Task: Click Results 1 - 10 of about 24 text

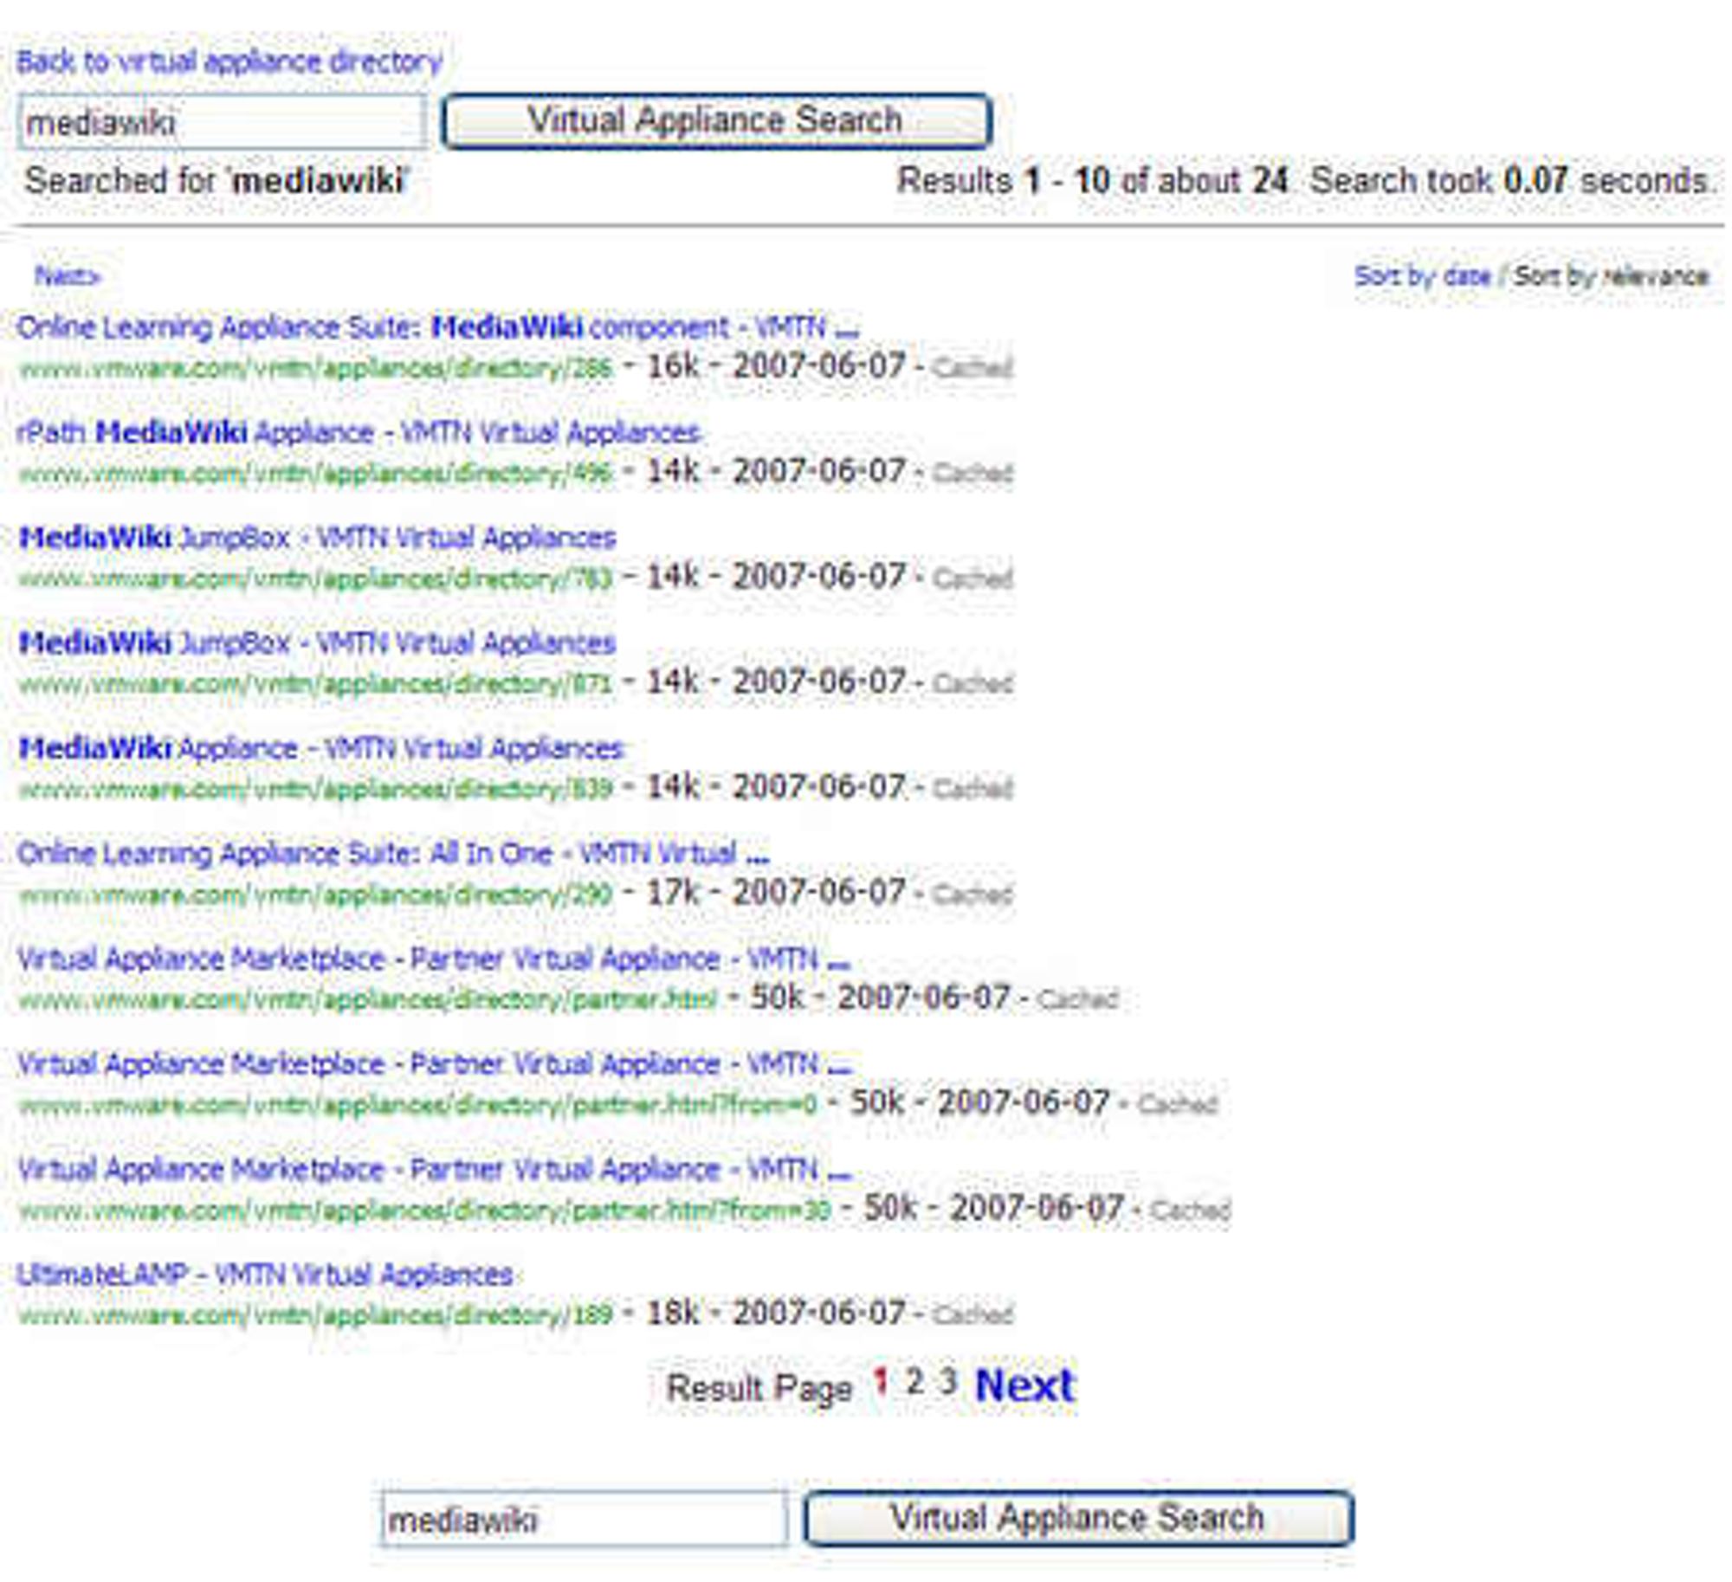Action: pyautogui.click(x=1093, y=181)
